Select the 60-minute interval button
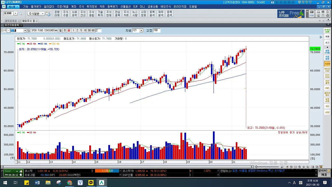 [93, 30]
